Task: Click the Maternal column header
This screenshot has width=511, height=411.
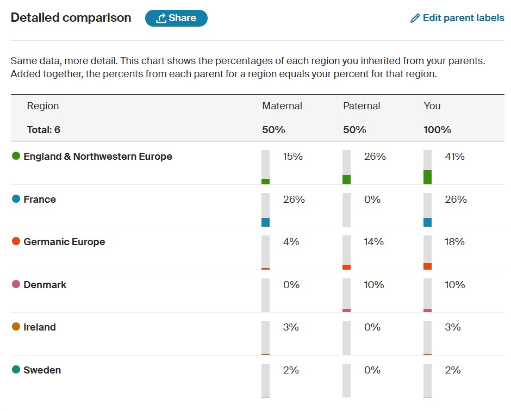Action: pos(282,106)
